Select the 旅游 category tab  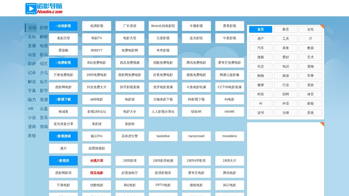point(286,76)
